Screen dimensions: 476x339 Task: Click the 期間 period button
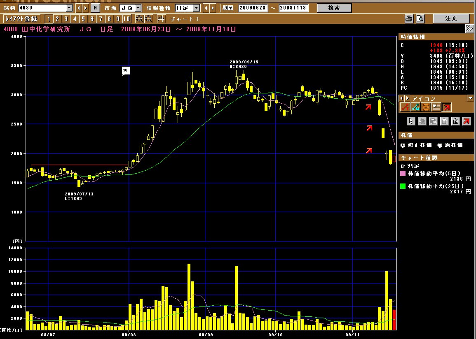(x=227, y=8)
